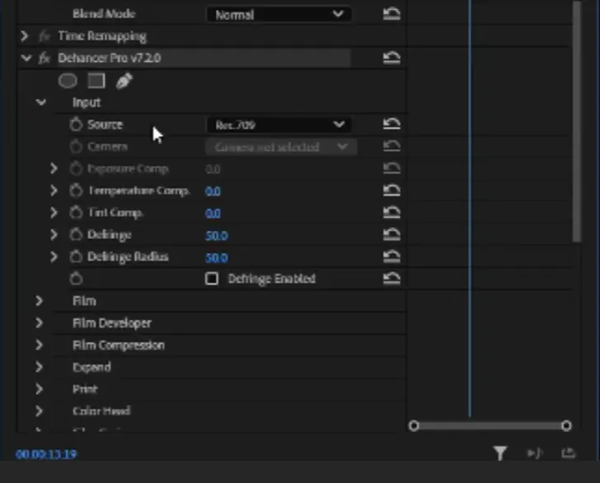Toggle animation stopwatch for Defringe Radius
Screen dimensions: 600x483
76,257
